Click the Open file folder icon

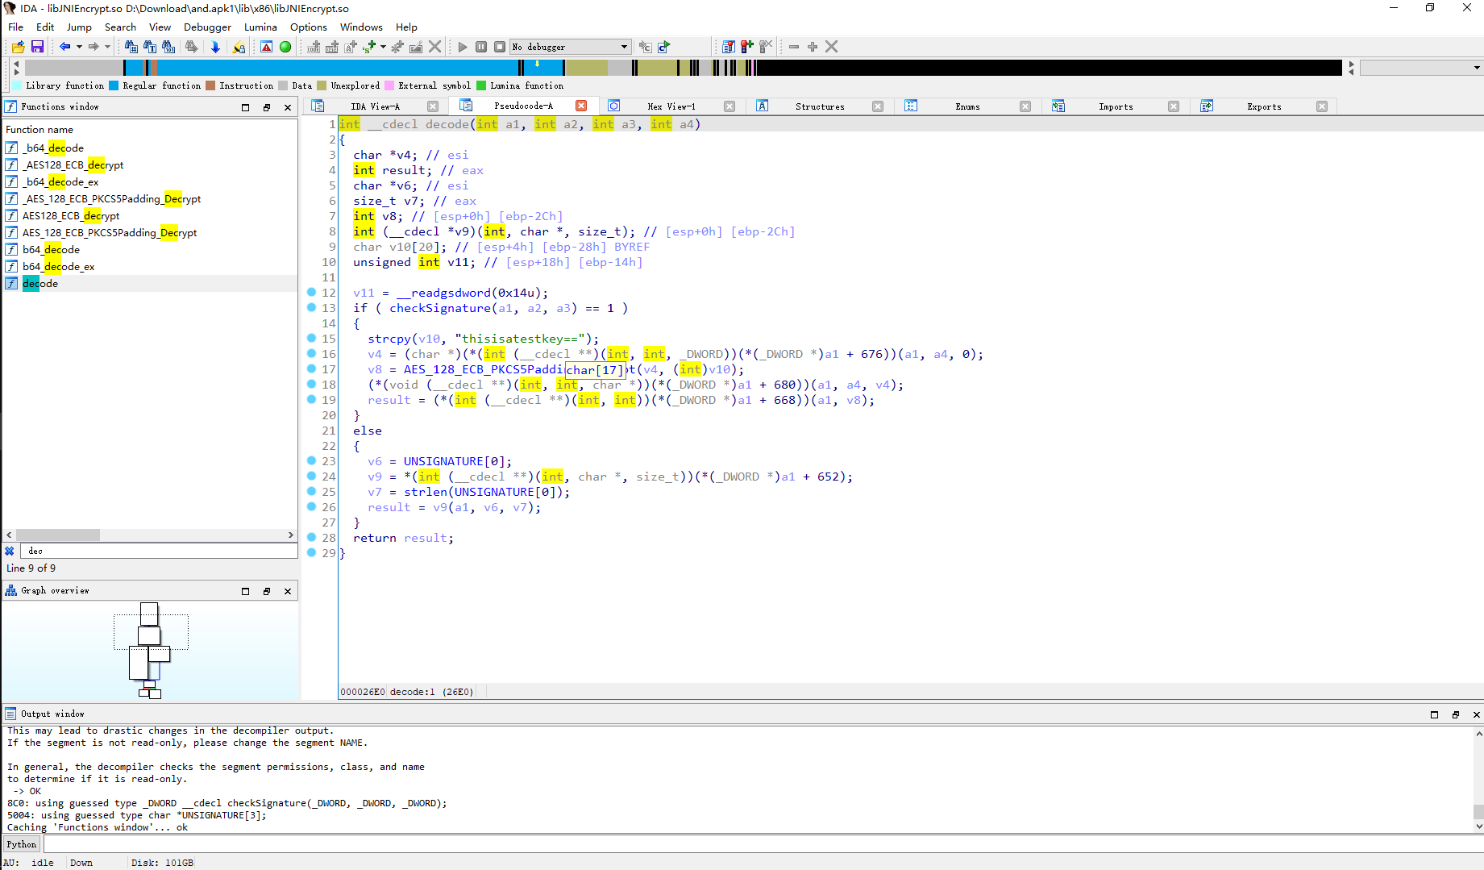tap(19, 47)
